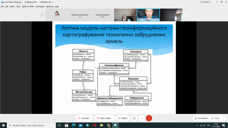Click the Share content button

(x=123, y=118)
